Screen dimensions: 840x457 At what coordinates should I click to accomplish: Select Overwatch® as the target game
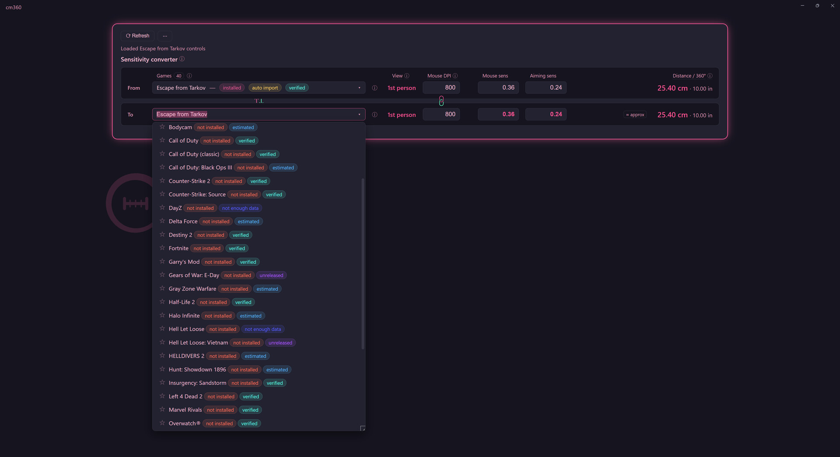pos(257,423)
